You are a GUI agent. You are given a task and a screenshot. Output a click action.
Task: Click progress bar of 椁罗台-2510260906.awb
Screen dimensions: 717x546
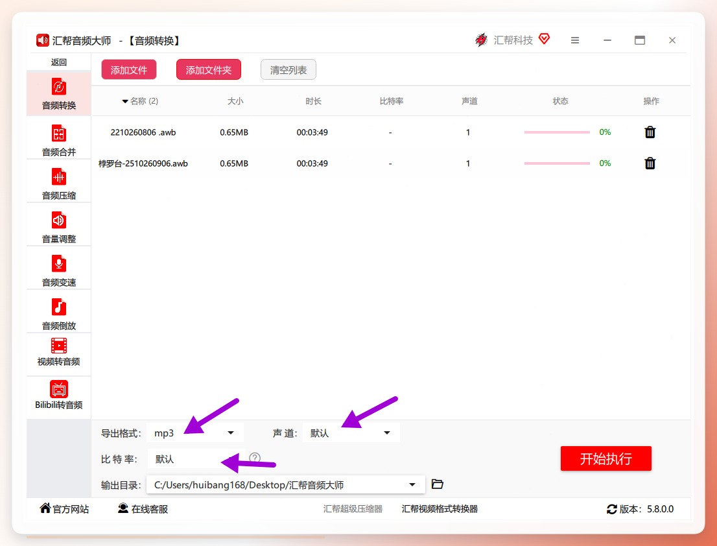557,163
